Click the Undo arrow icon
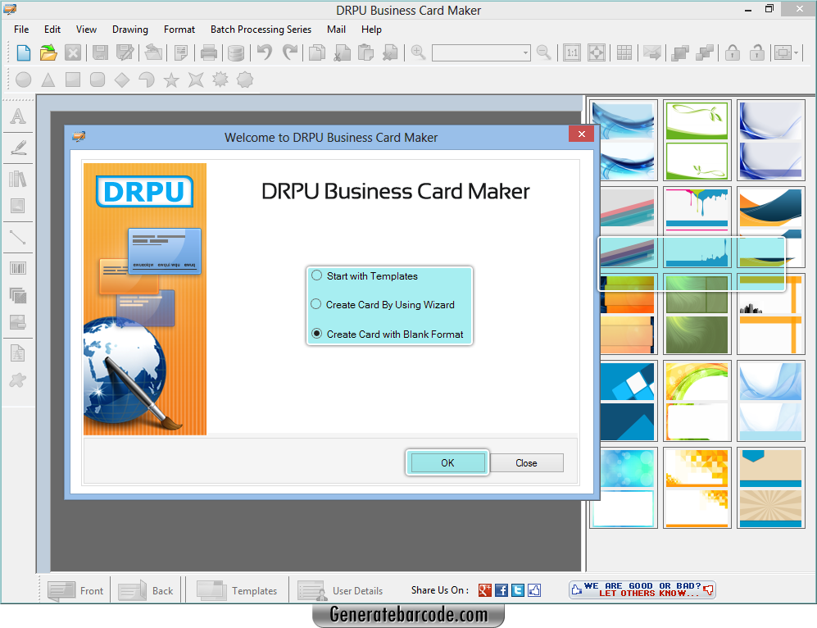Screen dimensions: 817x628 click(x=264, y=52)
